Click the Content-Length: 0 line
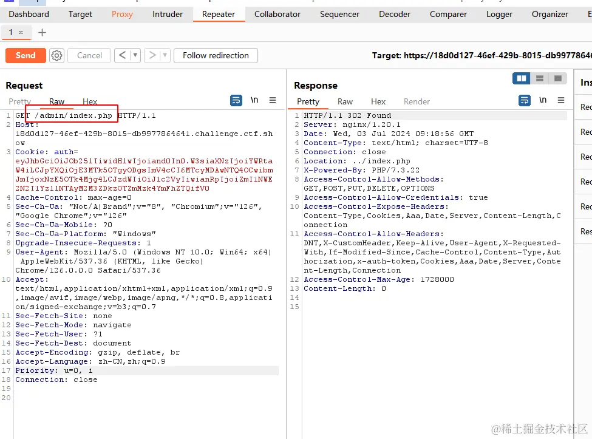 click(345, 288)
